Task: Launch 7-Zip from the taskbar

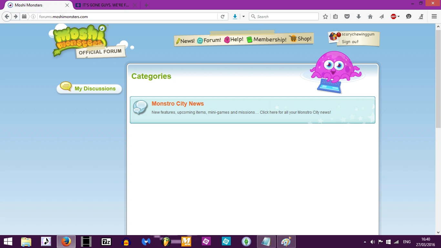Action: click(106, 242)
